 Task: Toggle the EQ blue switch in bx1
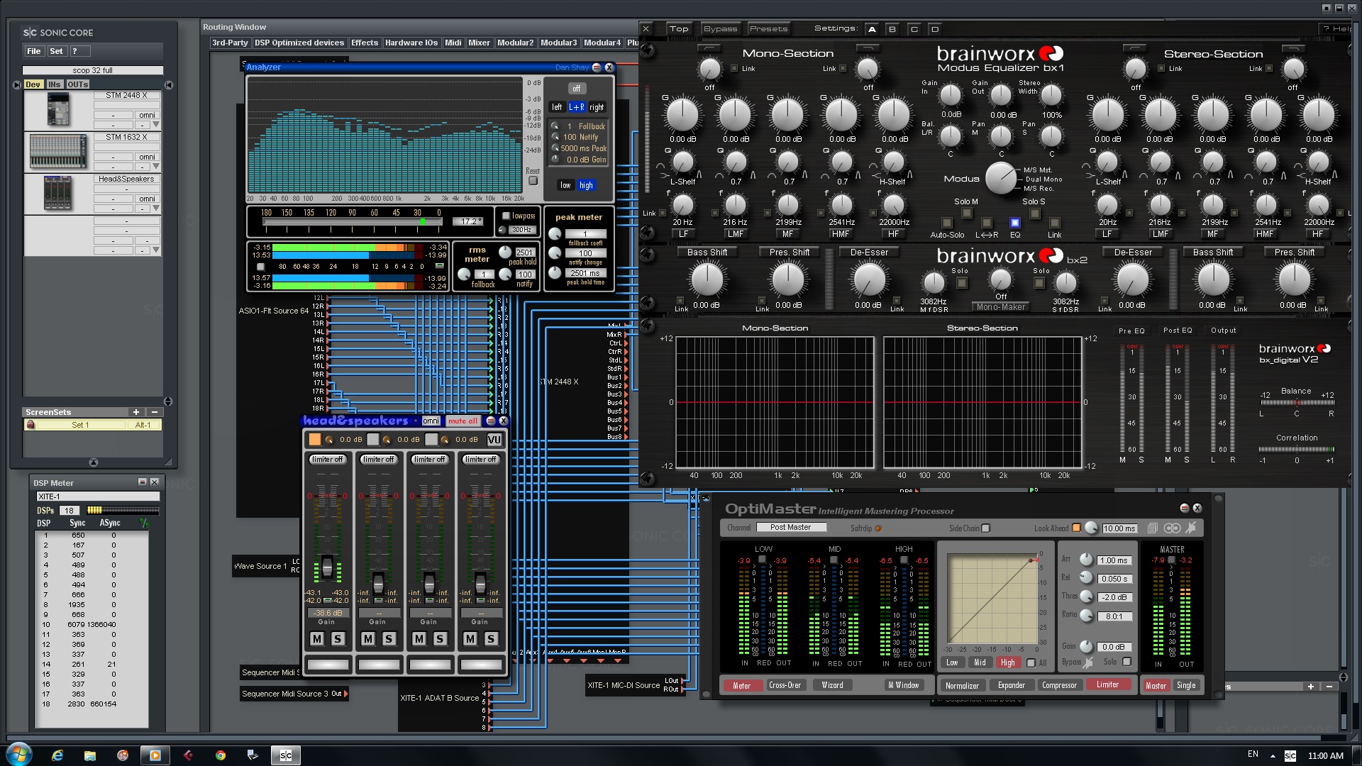[1015, 223]
